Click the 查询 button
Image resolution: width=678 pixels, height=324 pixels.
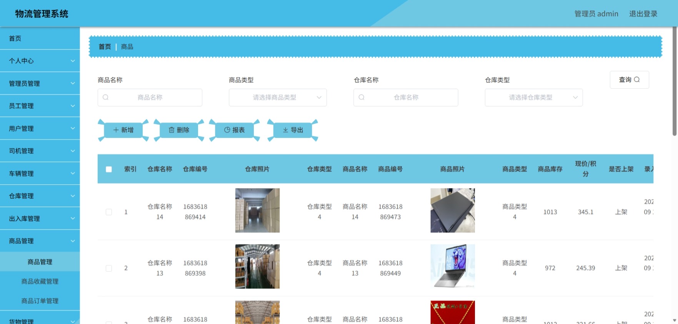point(629,79)
